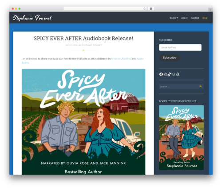Open the Instagram social icon
Screen dimensions: 222x188
[165, 74]
